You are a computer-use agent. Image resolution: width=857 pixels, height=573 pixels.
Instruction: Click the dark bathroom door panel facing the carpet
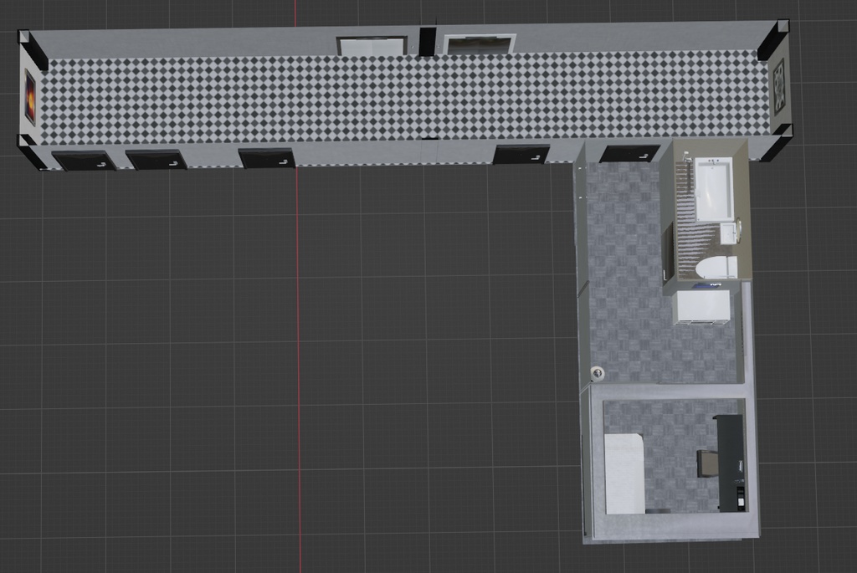tap(669, 252)
